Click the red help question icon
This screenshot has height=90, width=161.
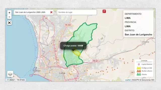pyautogui.click(x=104, y=11)
